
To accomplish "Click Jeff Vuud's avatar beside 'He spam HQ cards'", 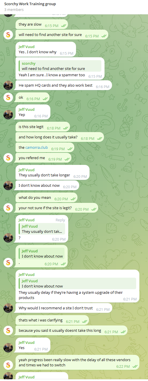I will 8,85.
